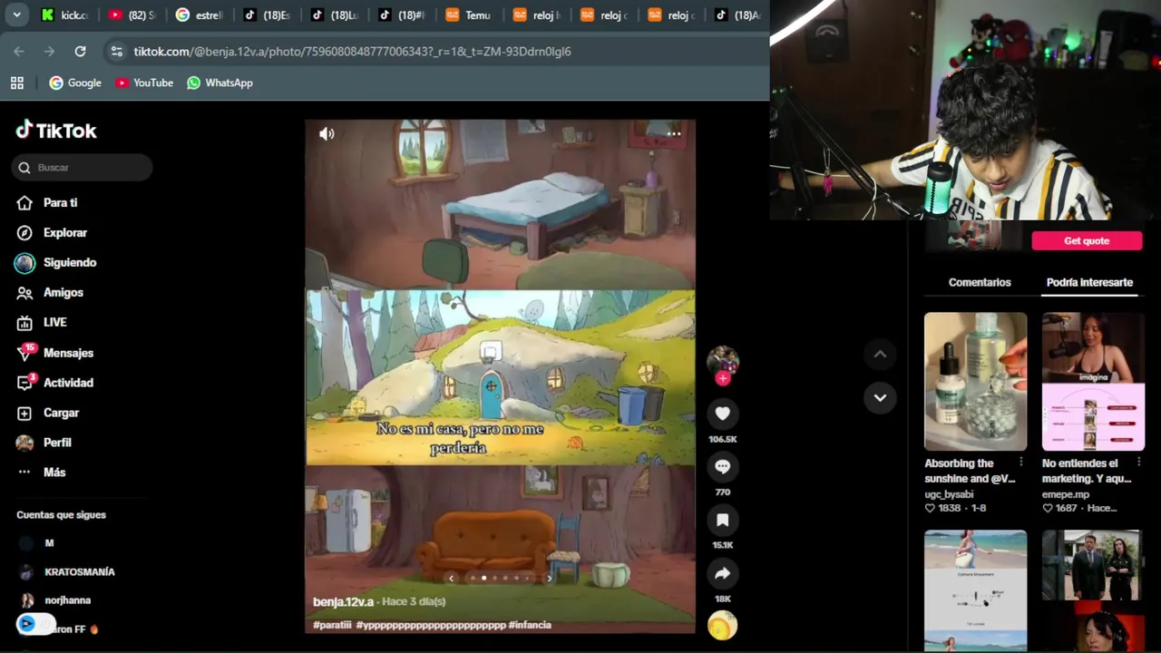Screen dimensions: 1161x653
Task: Open options for No entiendes el marketing video
Action: pyautogui.click(x=1138, y=463)
